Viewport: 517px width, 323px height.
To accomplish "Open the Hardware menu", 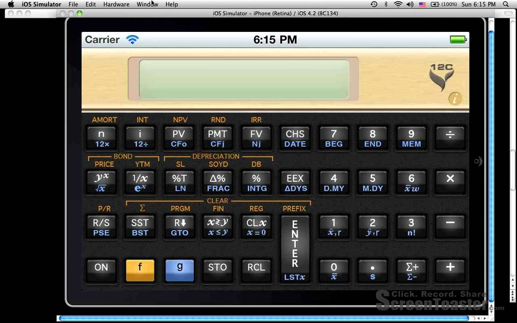I will pyautogui.click(x=116, y=4).
